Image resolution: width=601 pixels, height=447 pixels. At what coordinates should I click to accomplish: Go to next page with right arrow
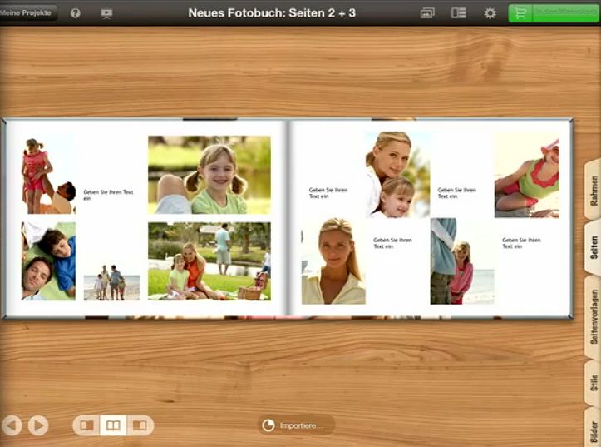pos(38,425)
